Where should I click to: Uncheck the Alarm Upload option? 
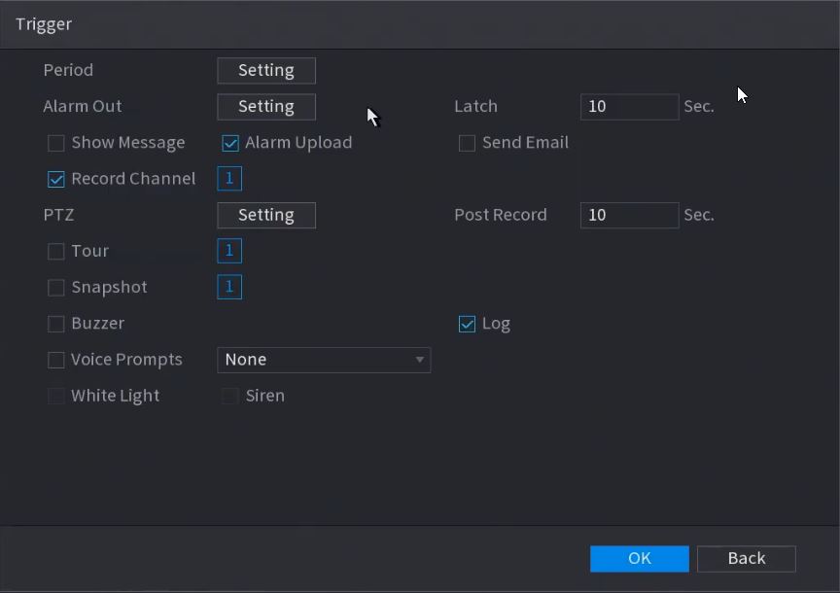pyautogui.click(x=230, y=144)
